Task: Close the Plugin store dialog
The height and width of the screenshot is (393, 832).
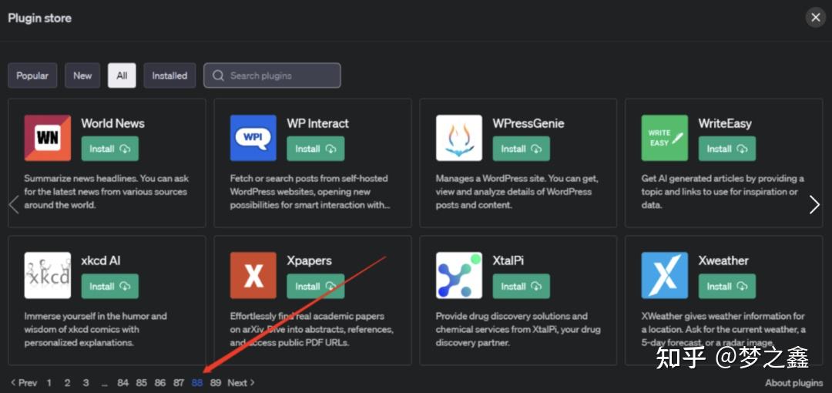Action: 815,18
